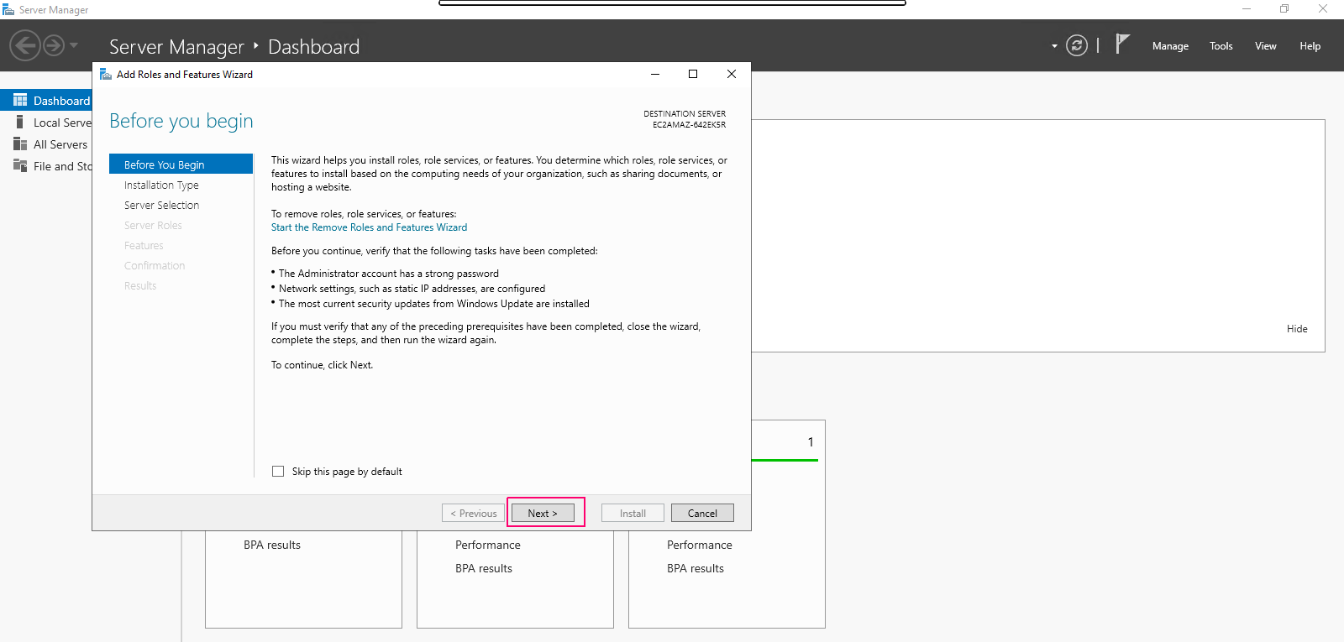The height and width of the screenshot is (642, 1344).
Task: Select File and Storage Services in sidebar
Action: point(46,166)
